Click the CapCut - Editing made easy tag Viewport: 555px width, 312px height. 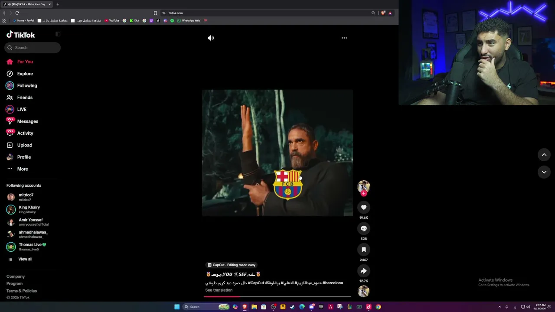coord(231,265)
